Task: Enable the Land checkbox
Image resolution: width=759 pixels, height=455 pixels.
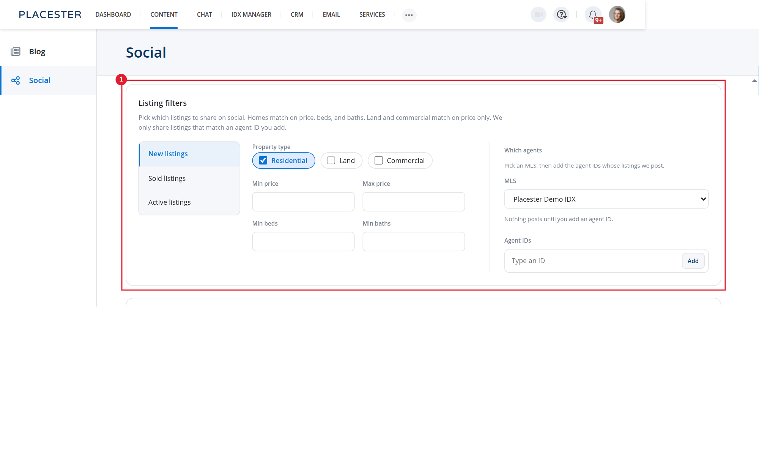Action: click(331, 160)
